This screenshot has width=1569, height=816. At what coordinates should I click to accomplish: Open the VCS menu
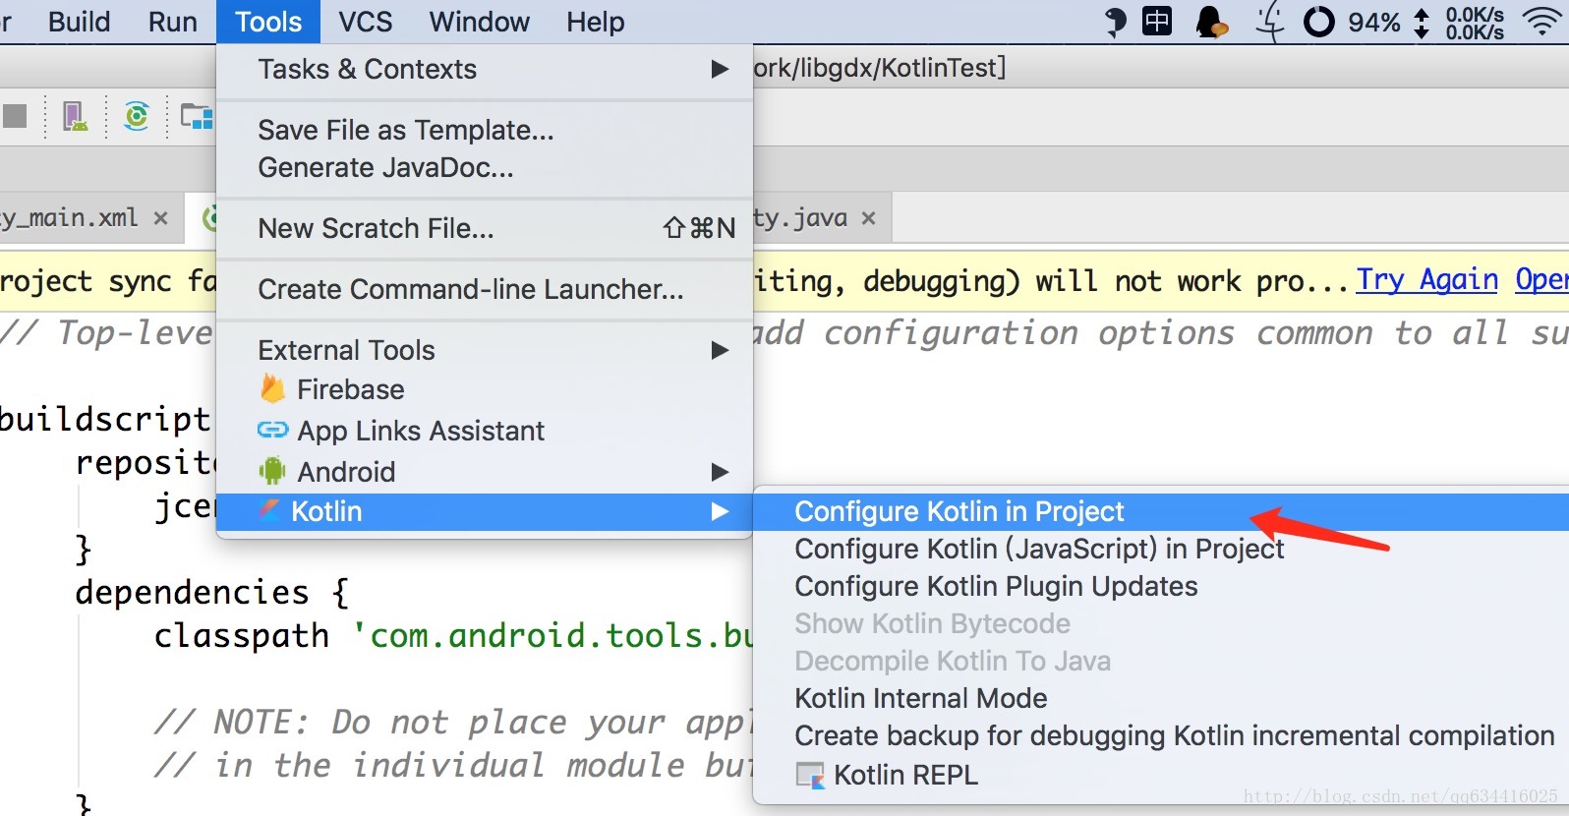click(365, 22)
